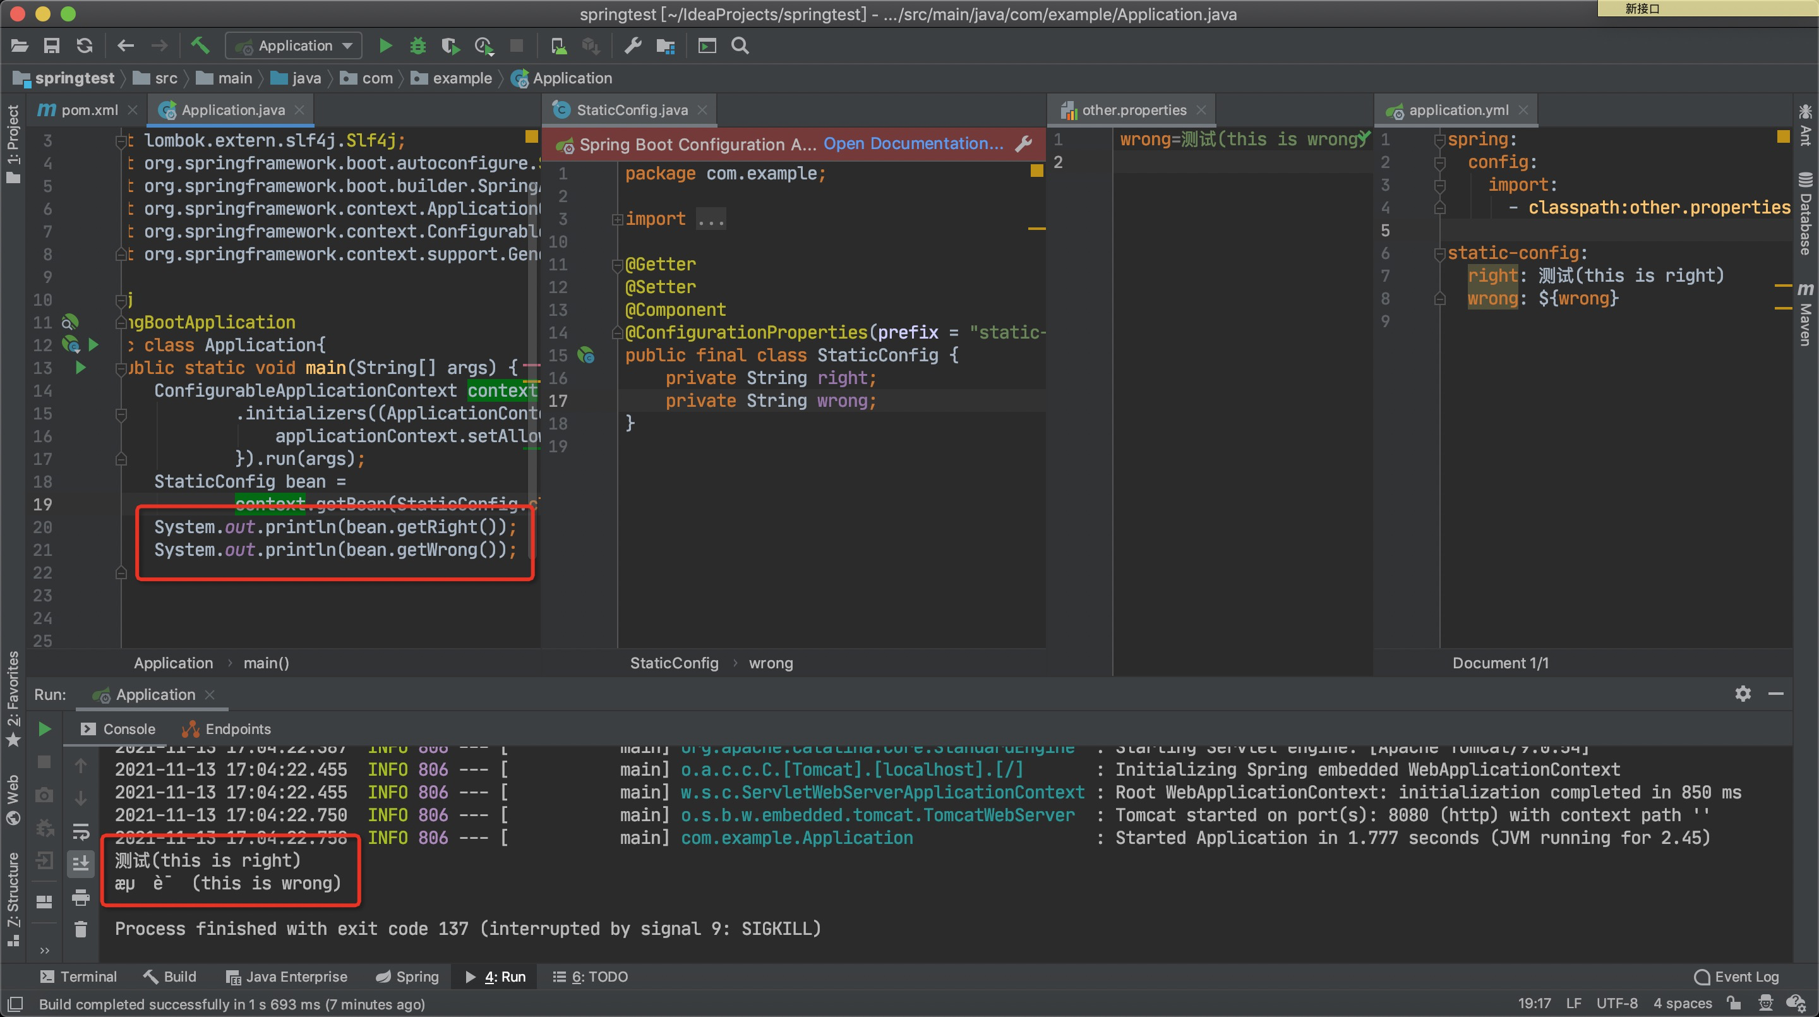The image size is (1819, 1017).
Task: Collapse the spring node fold in application.yml
Action: click(1441, 138)
